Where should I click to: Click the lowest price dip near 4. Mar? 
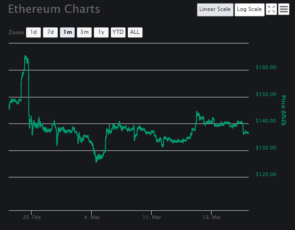pyautogui.click(x=96, y=161)
